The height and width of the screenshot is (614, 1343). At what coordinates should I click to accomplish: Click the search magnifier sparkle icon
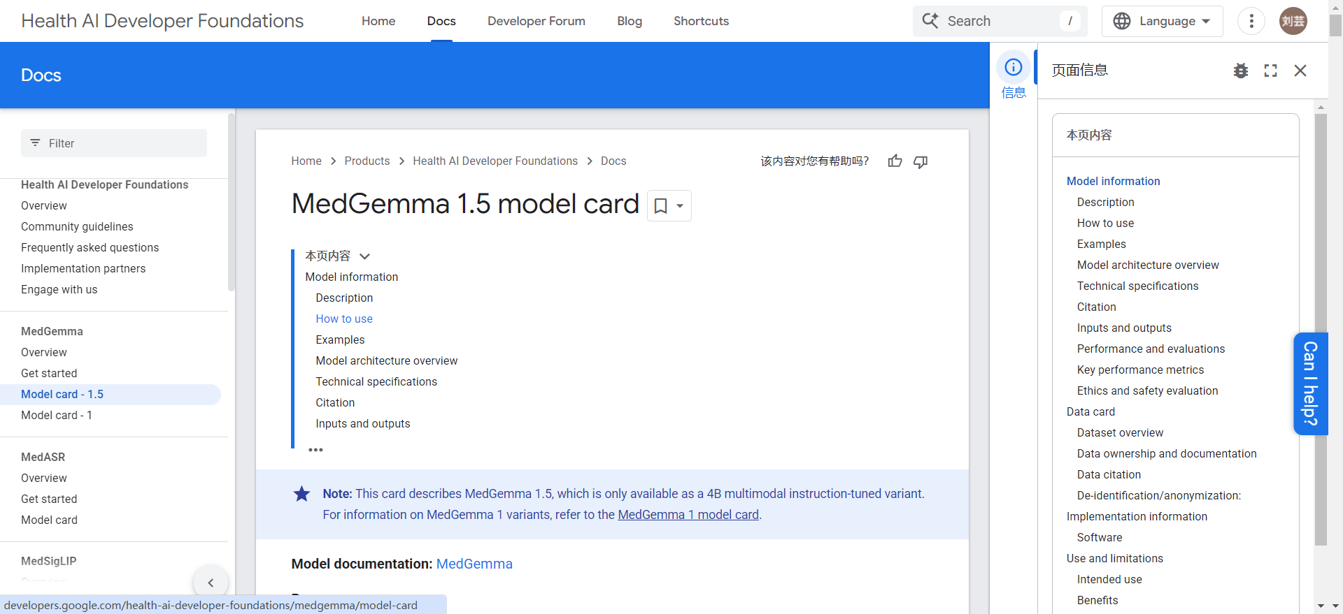tap(930, 20)
